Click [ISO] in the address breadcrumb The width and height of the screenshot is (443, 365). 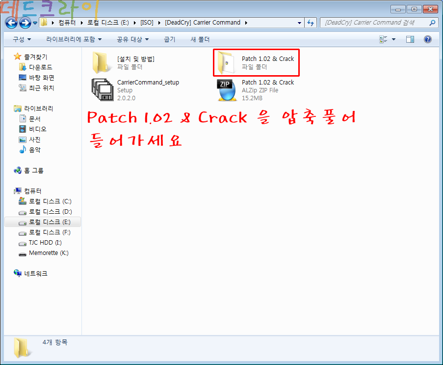pos(146,23)
